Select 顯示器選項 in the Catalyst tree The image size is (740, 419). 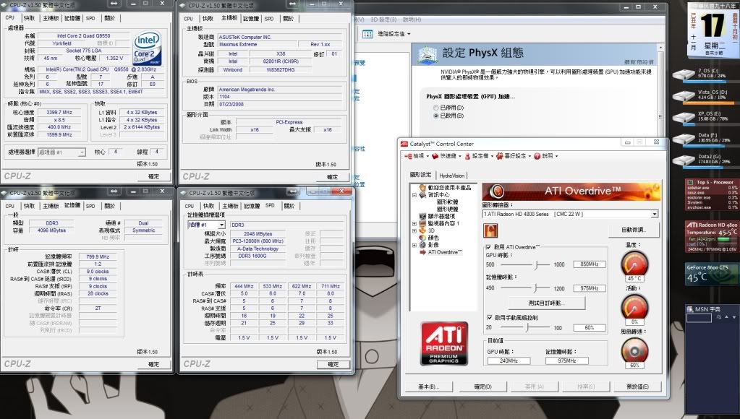click(441, 216)
